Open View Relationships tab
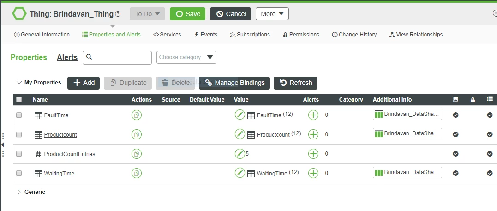Screen dimensions: 497x211 tap(416, 35)
